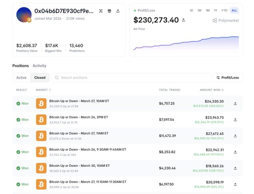Switch to the Activity tab
254x194 pixels.
coord(39,66)
